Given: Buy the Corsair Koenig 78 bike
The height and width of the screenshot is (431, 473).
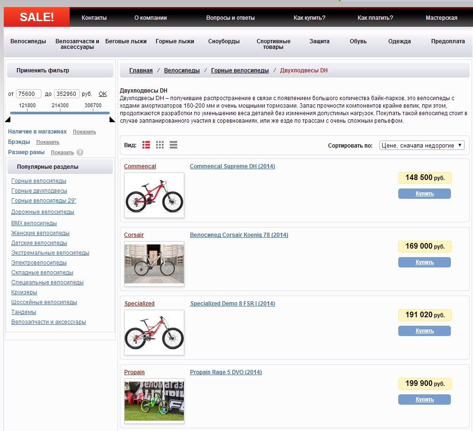Looking at the screenshot, I should pyautogui.click(x=425, y=262).
